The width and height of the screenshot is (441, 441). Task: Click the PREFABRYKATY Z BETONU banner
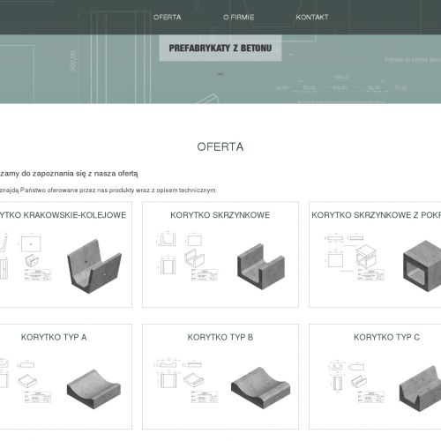[220, 48]
